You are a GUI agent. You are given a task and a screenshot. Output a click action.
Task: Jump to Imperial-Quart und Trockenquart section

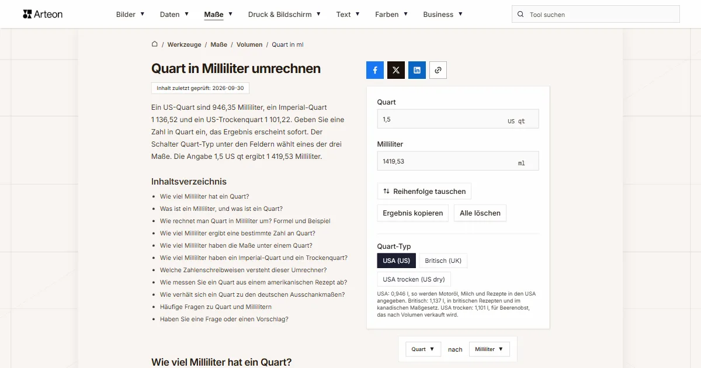254,258
